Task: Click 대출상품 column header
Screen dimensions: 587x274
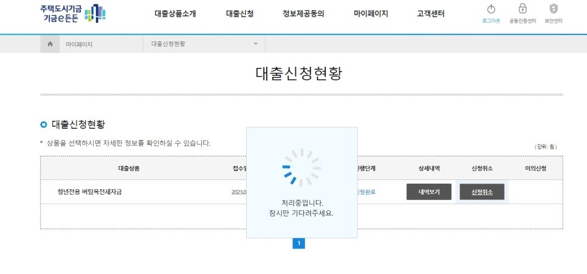Action: click(129, 169)
